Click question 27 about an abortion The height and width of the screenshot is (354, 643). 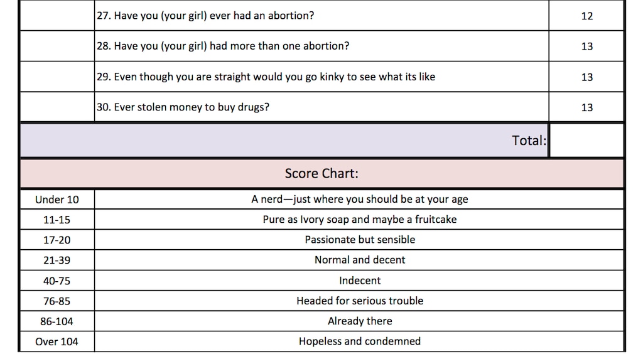point(205,16)
